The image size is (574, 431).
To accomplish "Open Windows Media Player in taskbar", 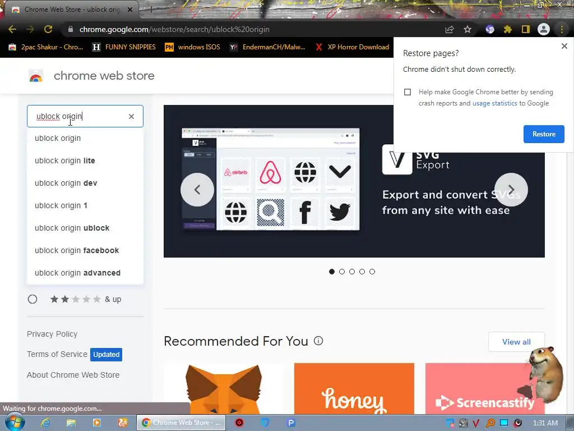I will pos(97,423).
